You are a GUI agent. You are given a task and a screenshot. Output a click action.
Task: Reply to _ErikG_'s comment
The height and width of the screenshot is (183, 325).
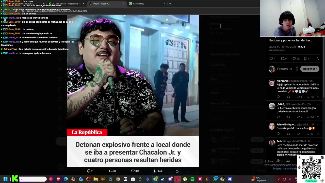278,117
